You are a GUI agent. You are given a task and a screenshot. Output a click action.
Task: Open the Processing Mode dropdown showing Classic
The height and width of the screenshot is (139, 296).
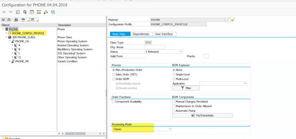142,129
